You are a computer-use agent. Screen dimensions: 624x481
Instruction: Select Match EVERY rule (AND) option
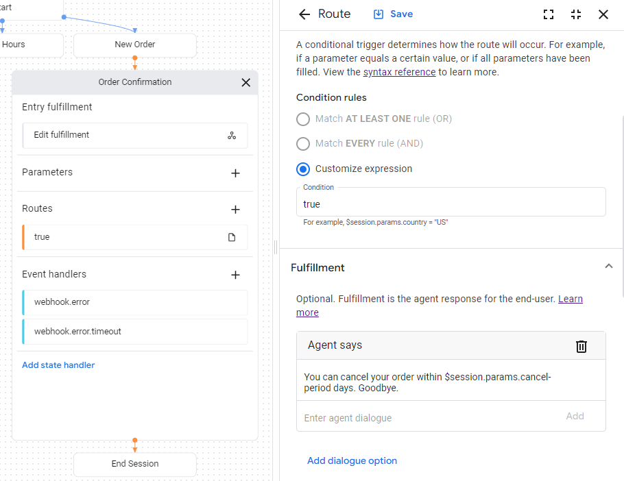[303, 144]
